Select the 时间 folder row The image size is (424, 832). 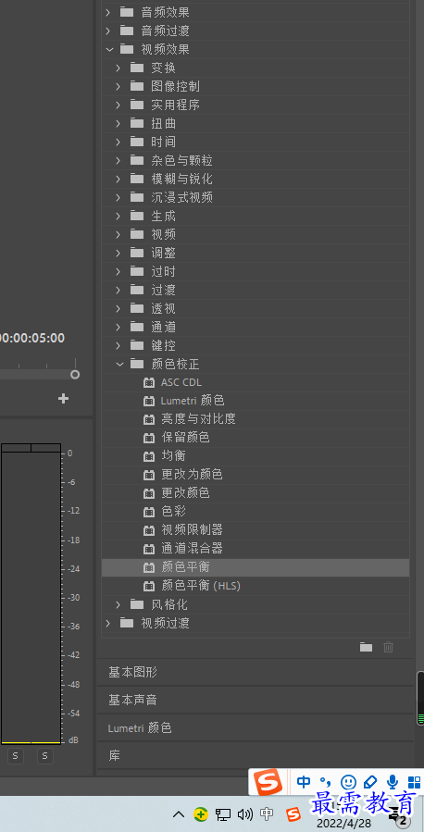(x=256, y=143)
